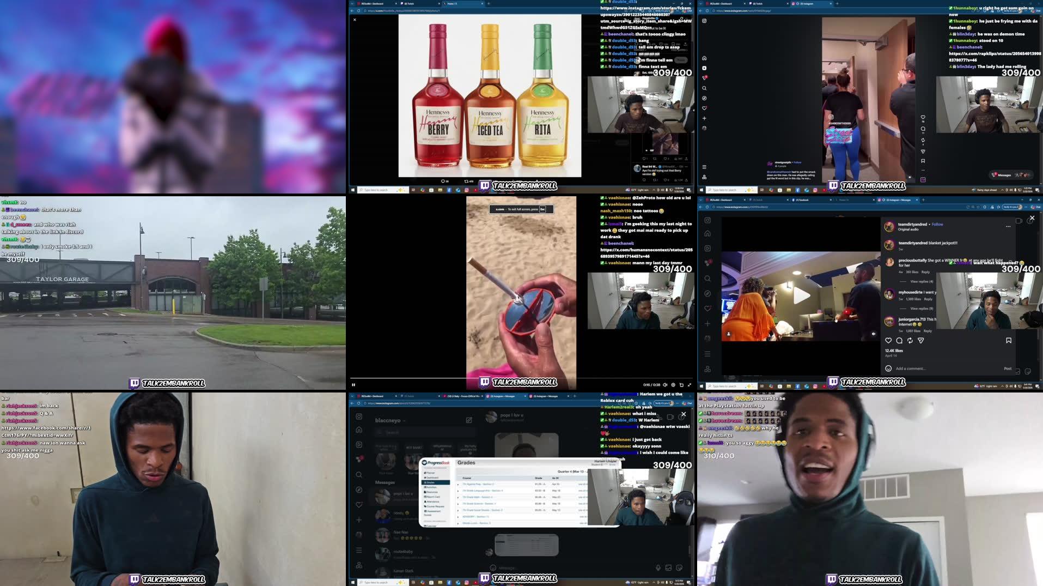
Task: Open More hamburger menu in hallway reel sidebar
Action: point(704,167)
